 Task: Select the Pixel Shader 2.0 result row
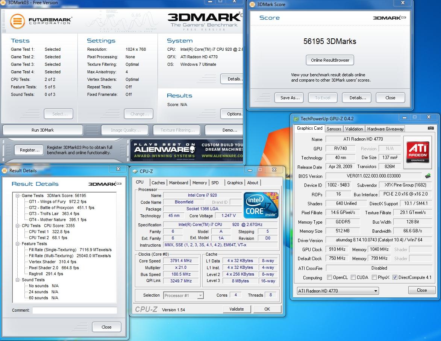click(54, 268)
